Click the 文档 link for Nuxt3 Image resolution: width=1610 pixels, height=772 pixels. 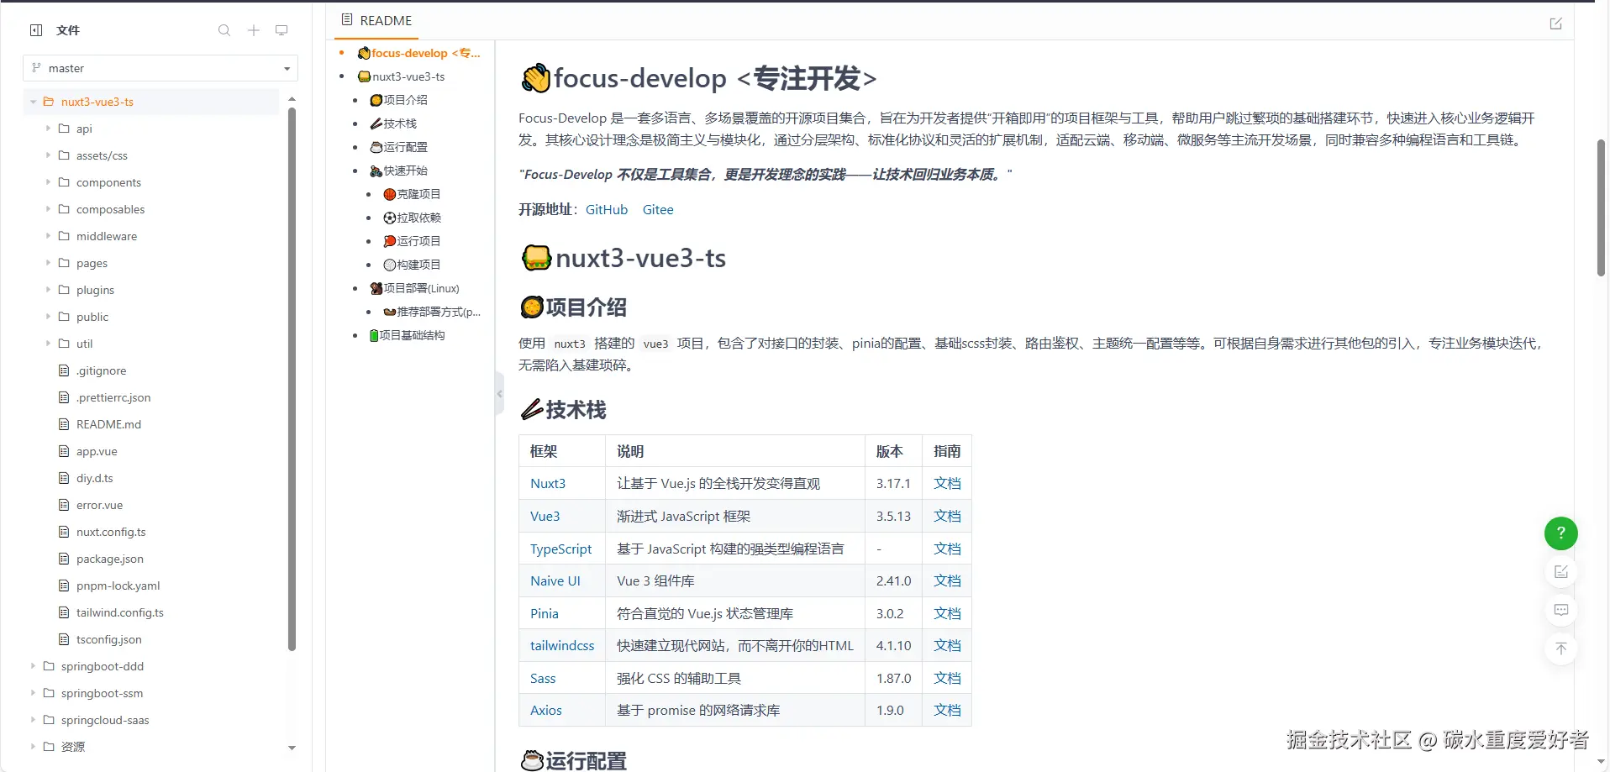click(x=946, y=483)
